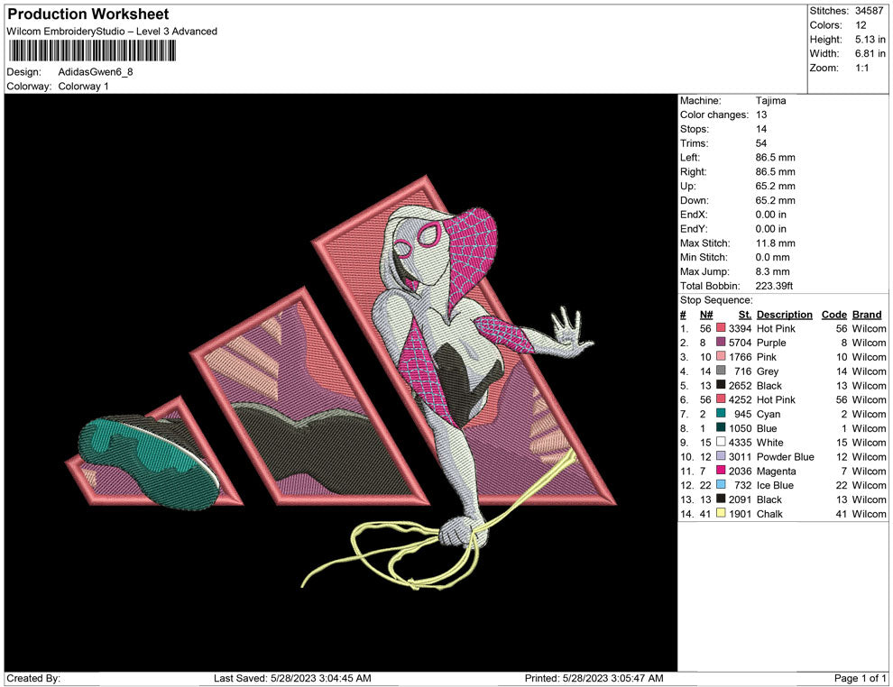893x687 pixels.
Task: Click the Printed timestamp in footer
Action: coord(594,678)
